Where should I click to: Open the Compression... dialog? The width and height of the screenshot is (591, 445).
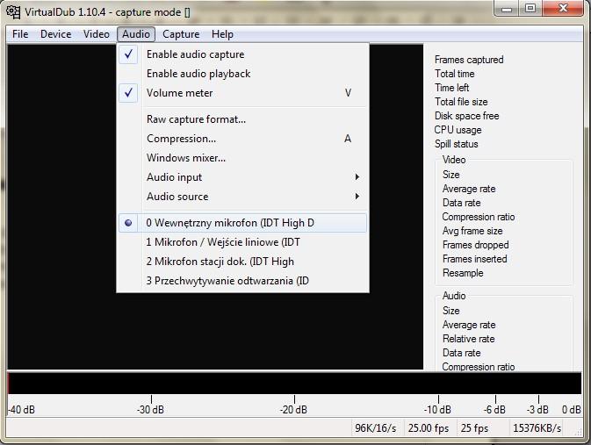click(x=242, y=139)
